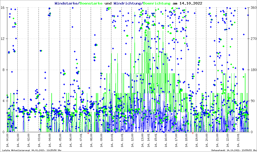
Task: Click the wind speed axis value 4
Action: point(3,101)
